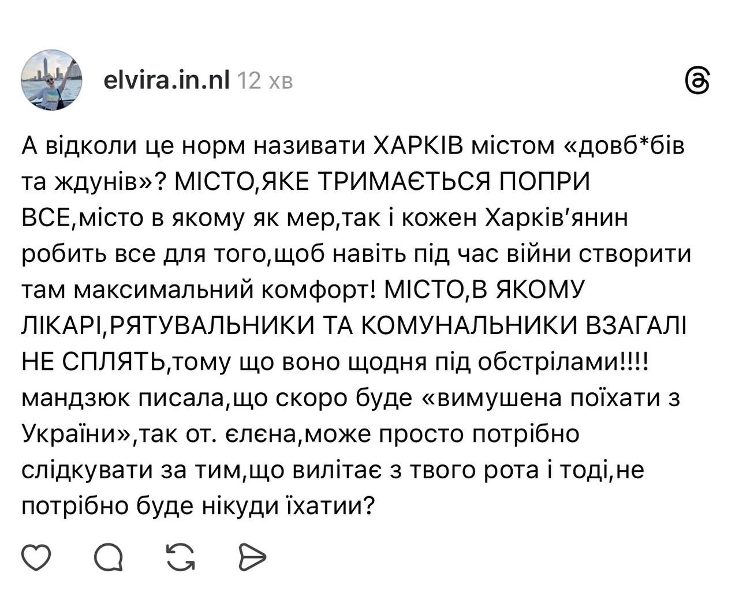Click the Threads logo icon
The image size is (739, 592).
pos(697,81)
